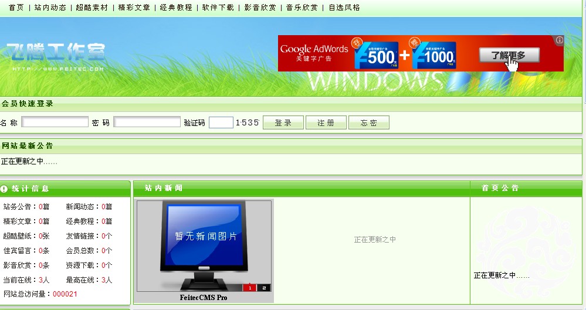Viewport: 586px width, 310px height.
Task: Click the 当前在线:3人 statistic
Action: click(x=26, y=280)
